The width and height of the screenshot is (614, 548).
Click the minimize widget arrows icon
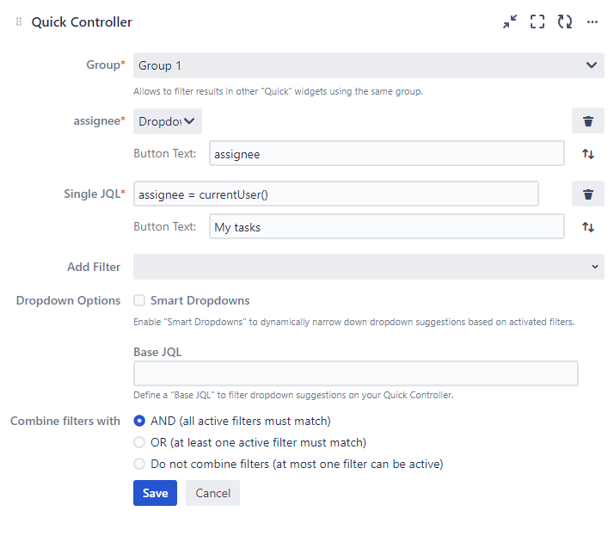[x=510, y=22]
